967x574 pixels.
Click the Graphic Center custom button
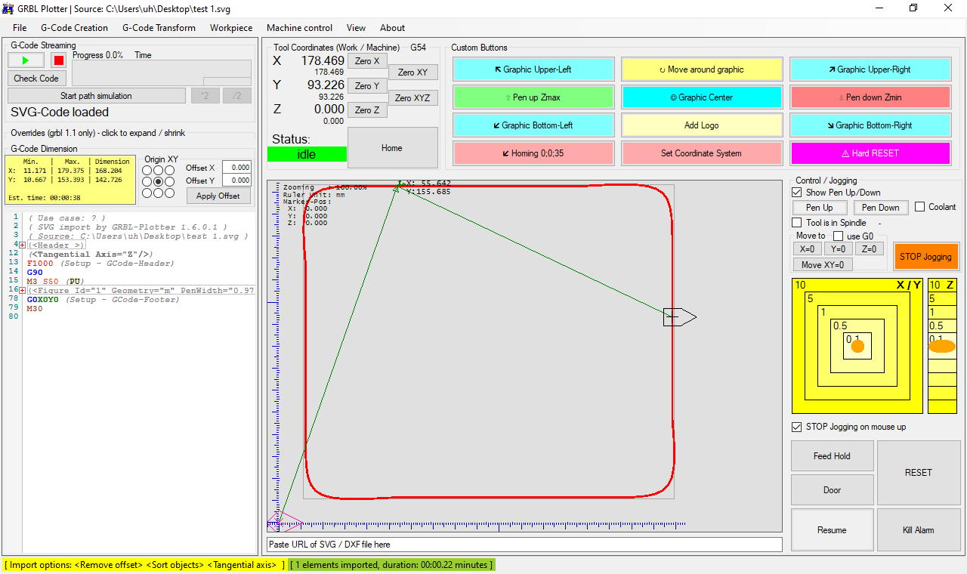702,97
